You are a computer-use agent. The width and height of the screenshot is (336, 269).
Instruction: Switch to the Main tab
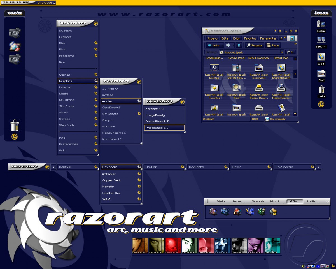point(221,201)
